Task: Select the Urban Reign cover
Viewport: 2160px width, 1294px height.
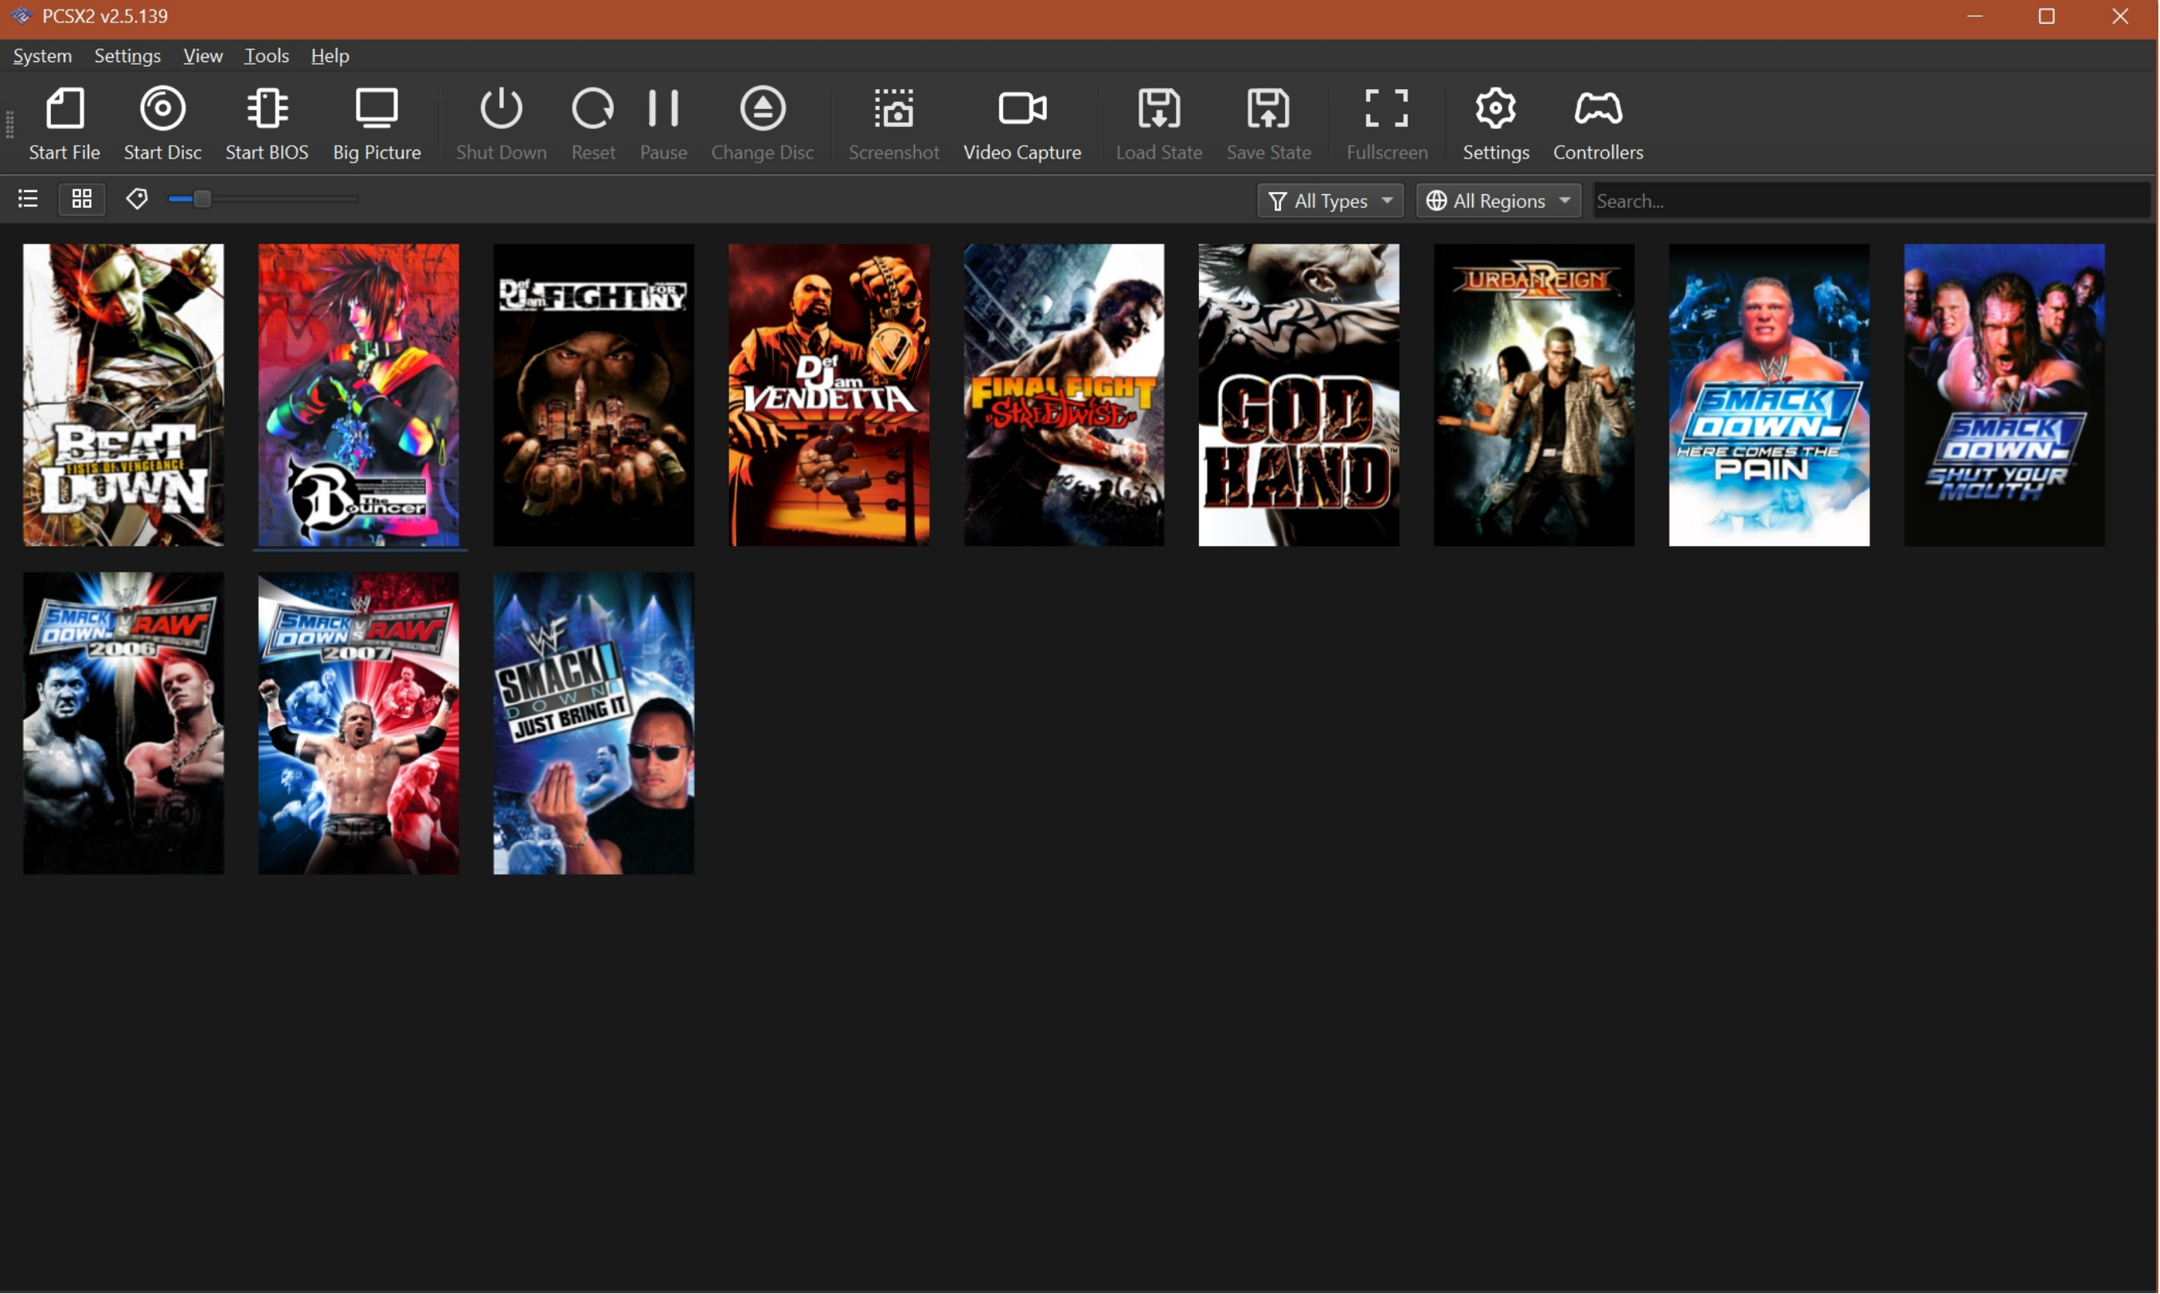Action: [x=1534, y=395]
